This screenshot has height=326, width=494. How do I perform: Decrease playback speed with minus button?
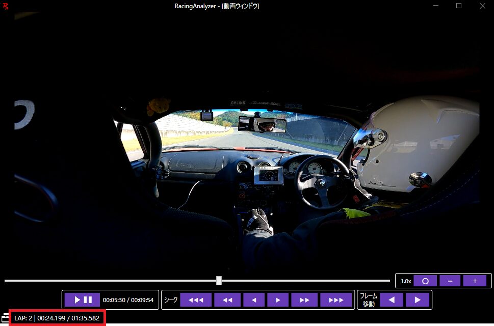pos(450,281)
